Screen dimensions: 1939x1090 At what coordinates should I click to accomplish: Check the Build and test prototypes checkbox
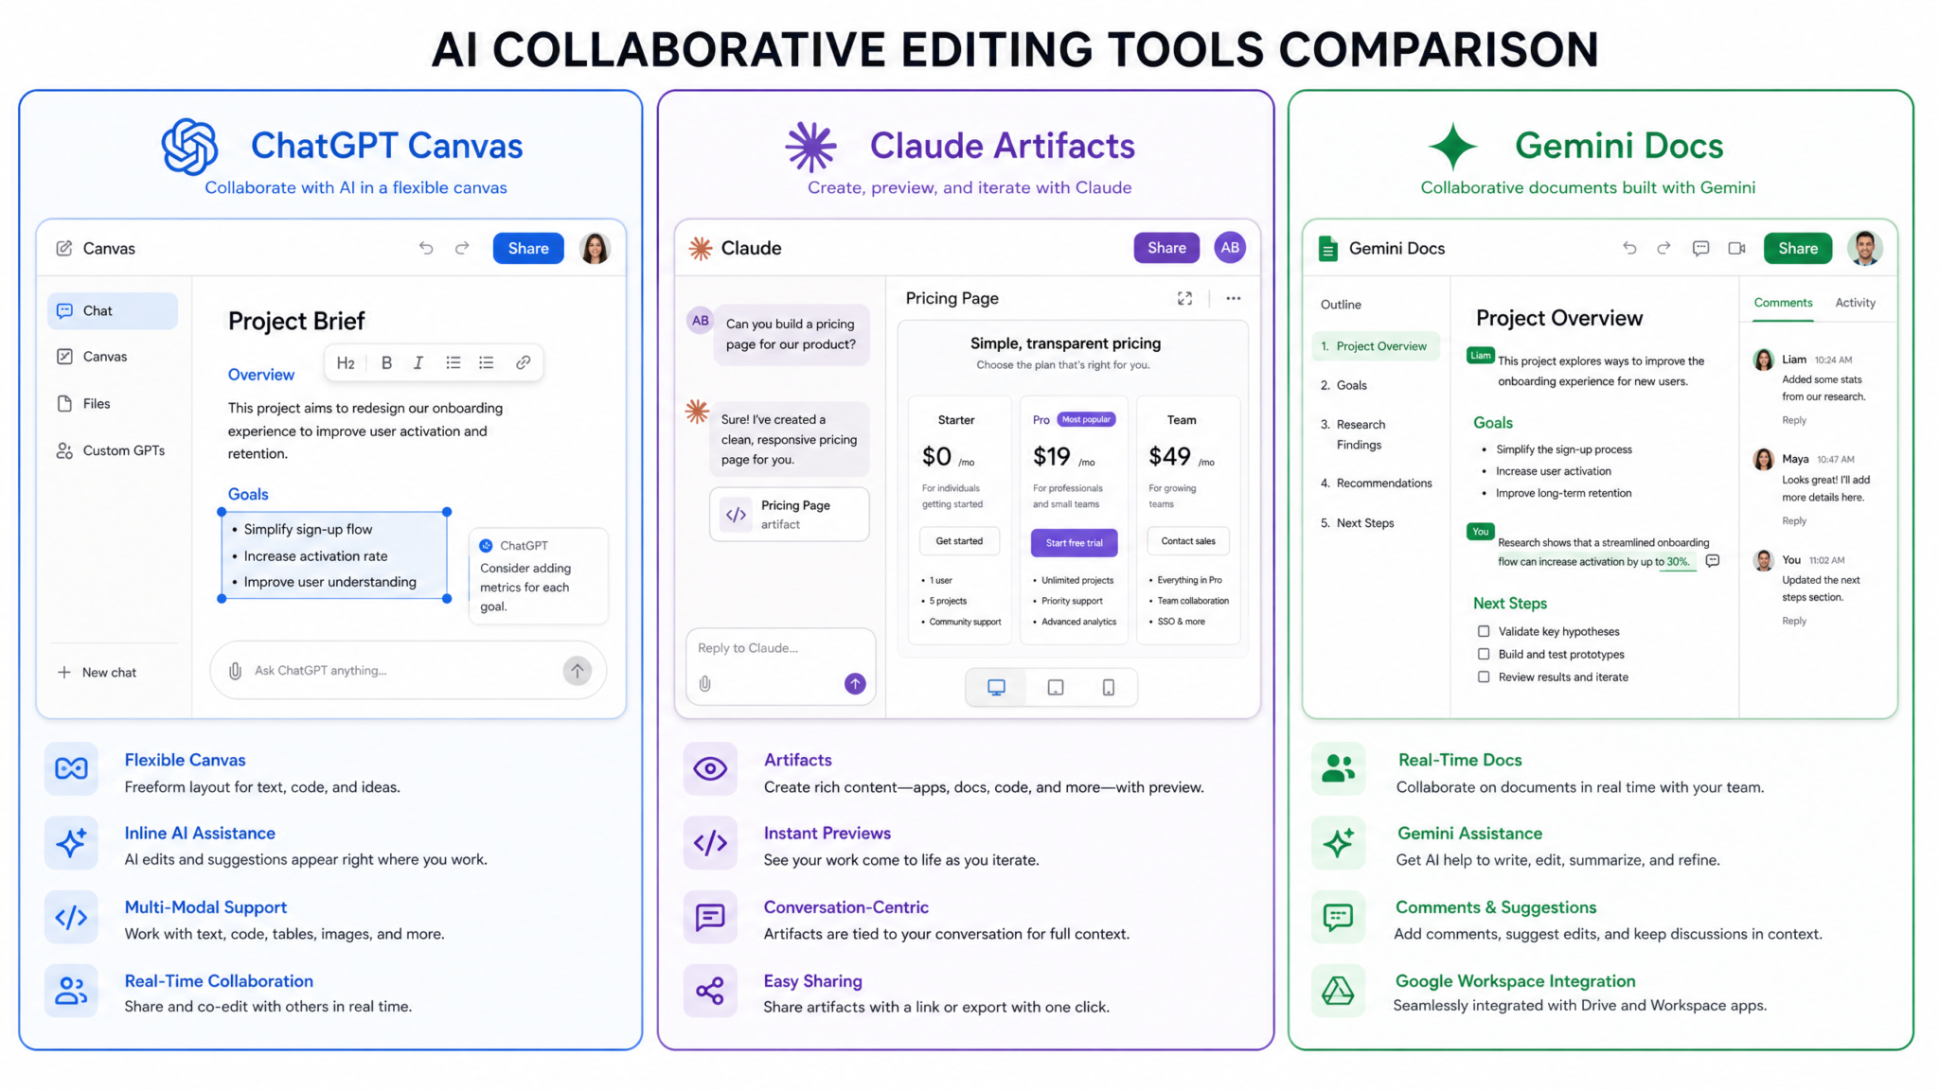[1484, 654]
